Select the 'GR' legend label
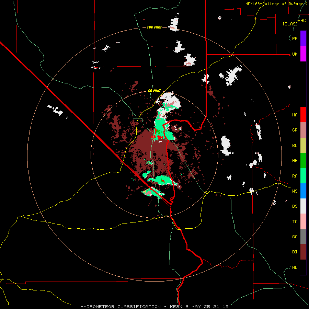309x309 pixels. [295, 130]
